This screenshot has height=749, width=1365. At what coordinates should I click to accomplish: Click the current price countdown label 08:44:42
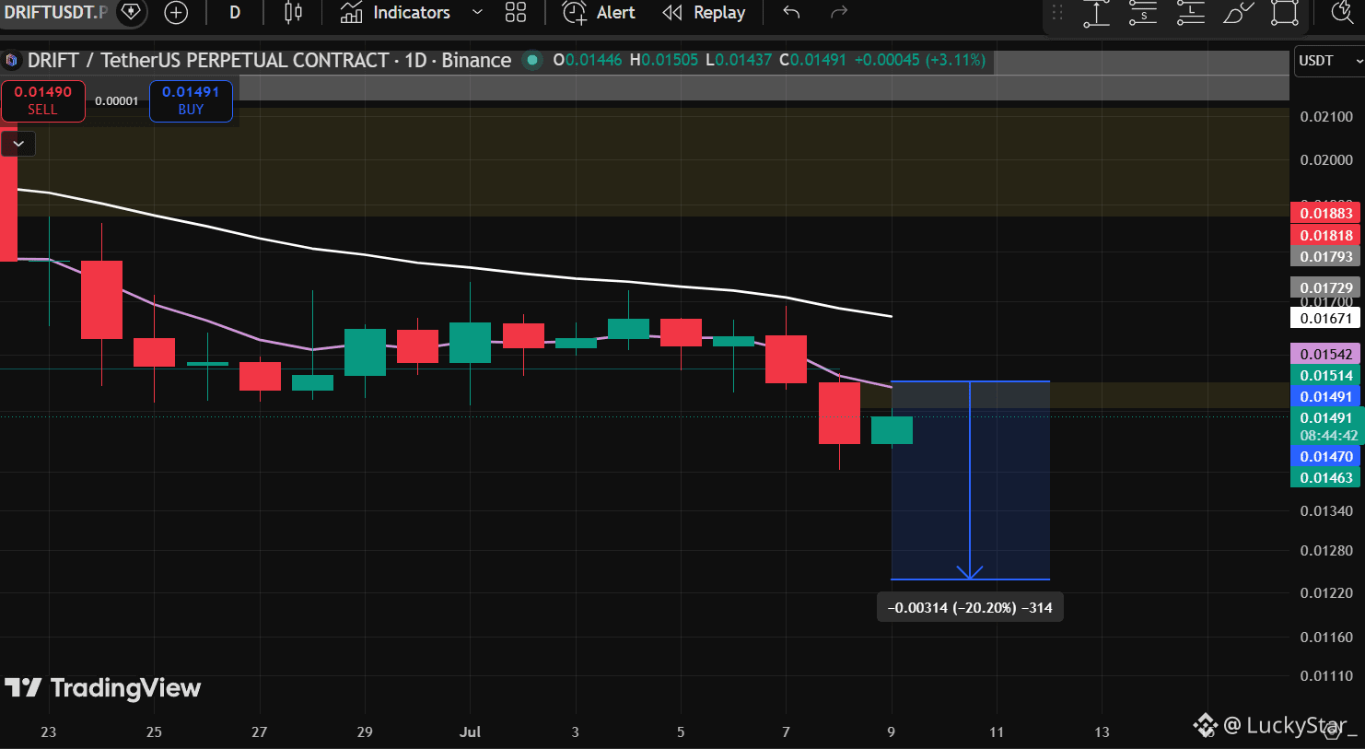coord(1328,436)
